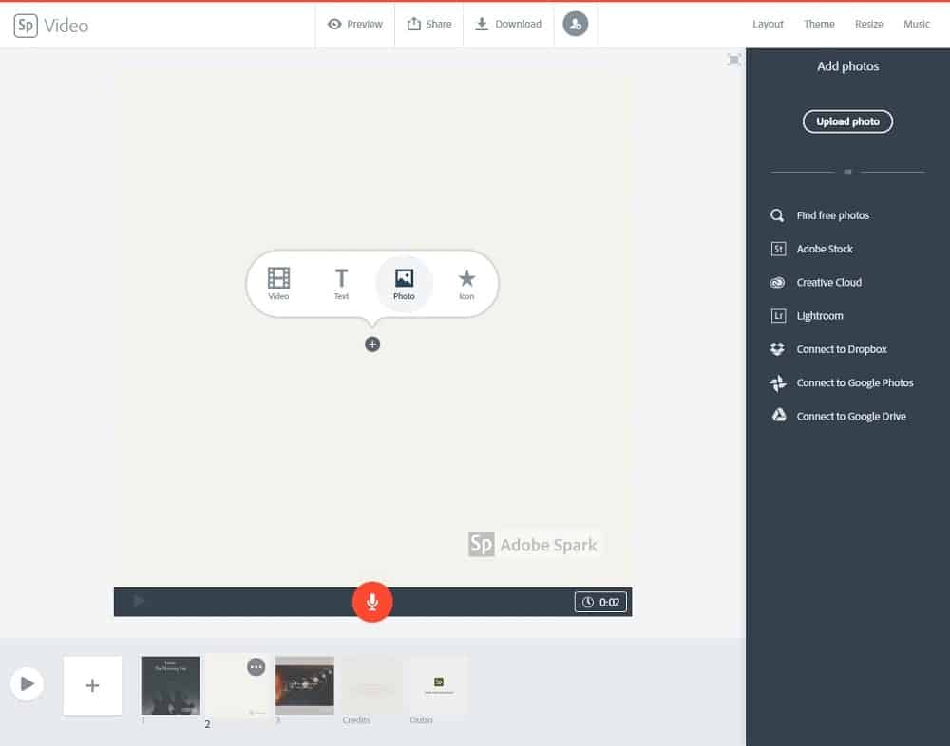Screen dimensions: 950x746
Task: Select the Credits slide thumbnail
Action: click(371, 685)
